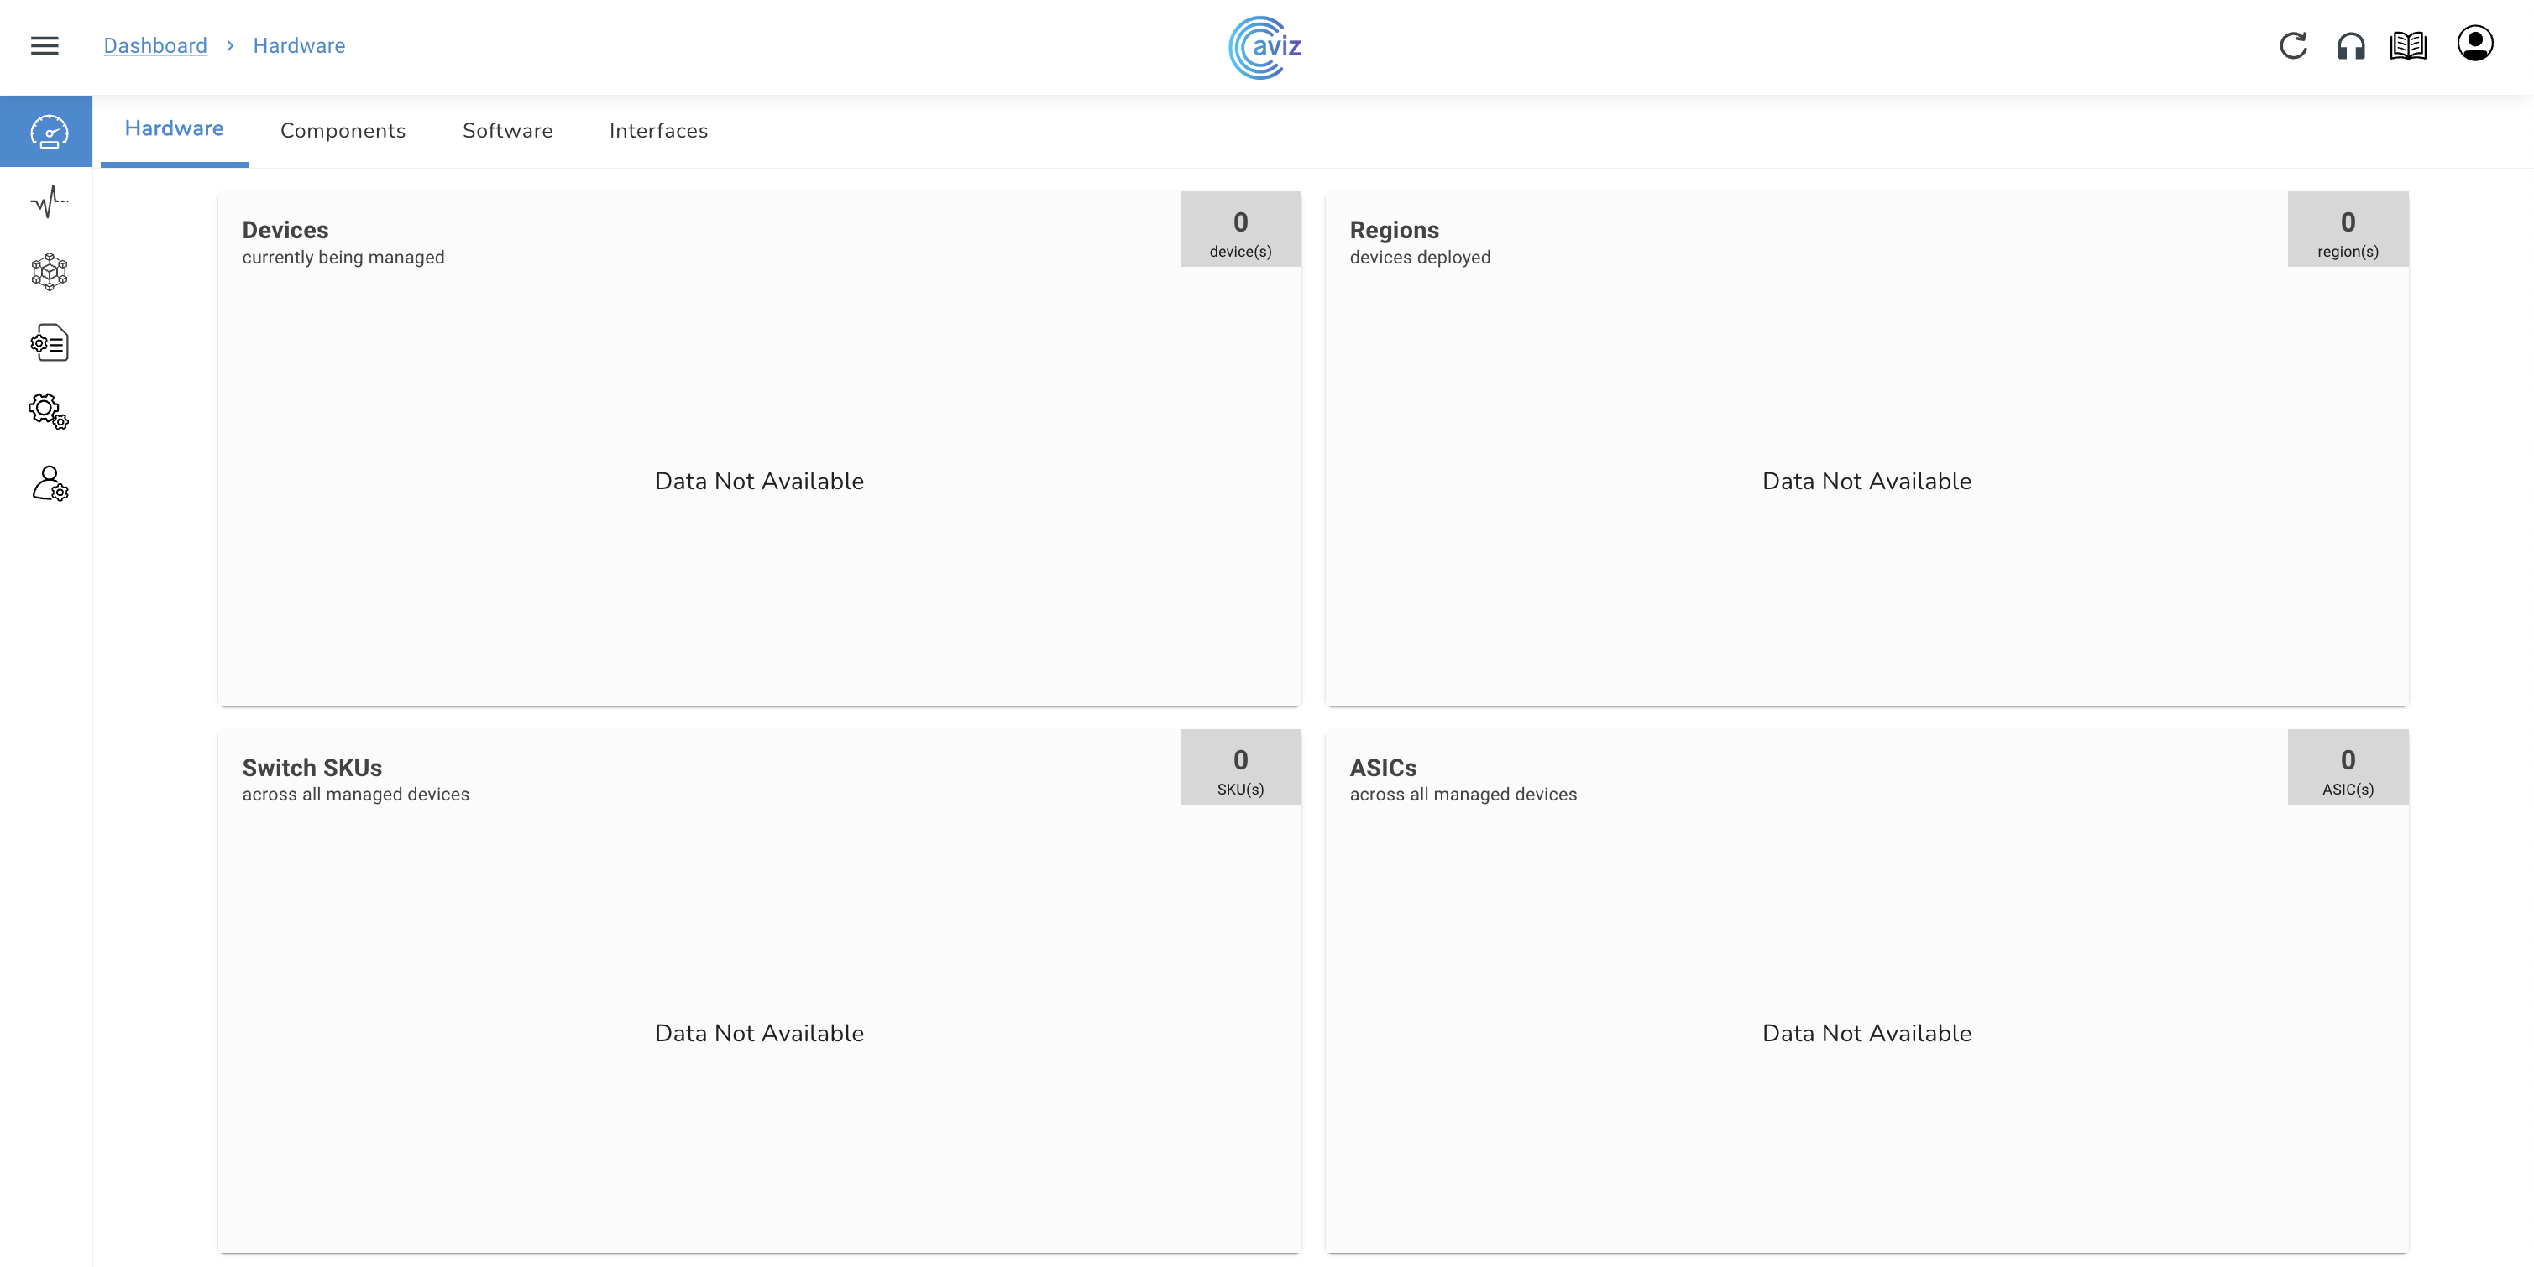Image resolution: width=2534 pixels, height=1267 pixels.
Task: Open the documentation book icon
Action: point(2407,46)
